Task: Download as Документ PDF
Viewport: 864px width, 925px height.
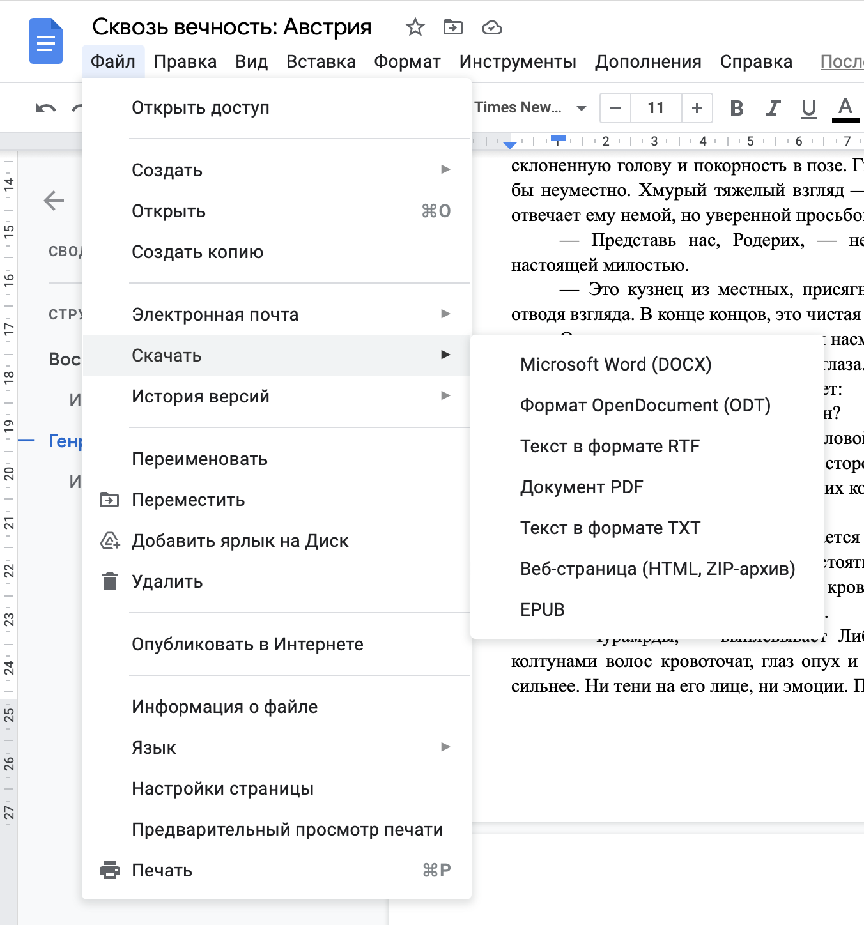Action: 582,487
